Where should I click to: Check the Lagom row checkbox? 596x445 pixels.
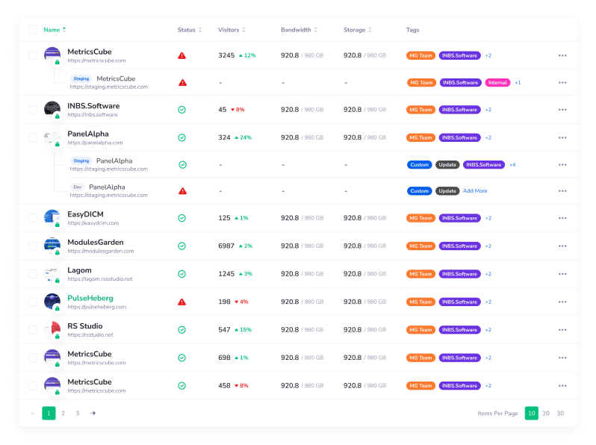point(33,274)
